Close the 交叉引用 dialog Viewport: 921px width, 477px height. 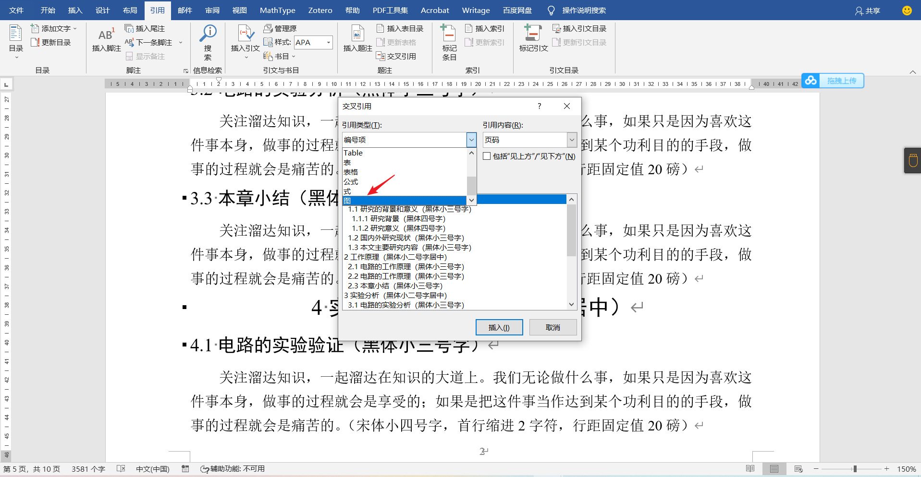click(567, 106)
